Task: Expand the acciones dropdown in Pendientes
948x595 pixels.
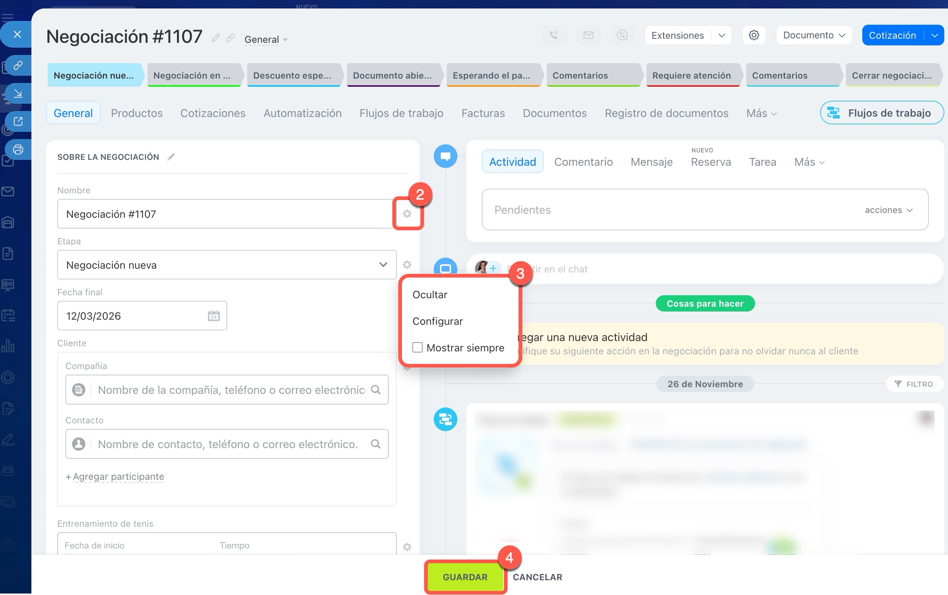Action: click(x=889, y=210)
